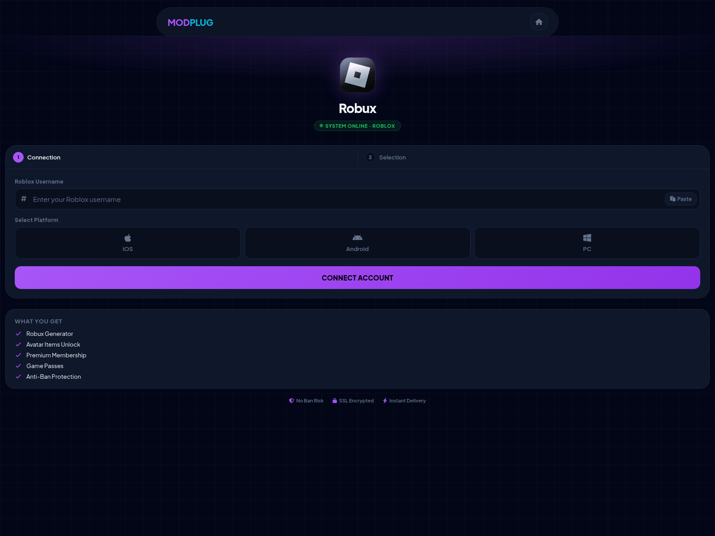Click the Paste button
715x536 pixels.
coord(681,199)
